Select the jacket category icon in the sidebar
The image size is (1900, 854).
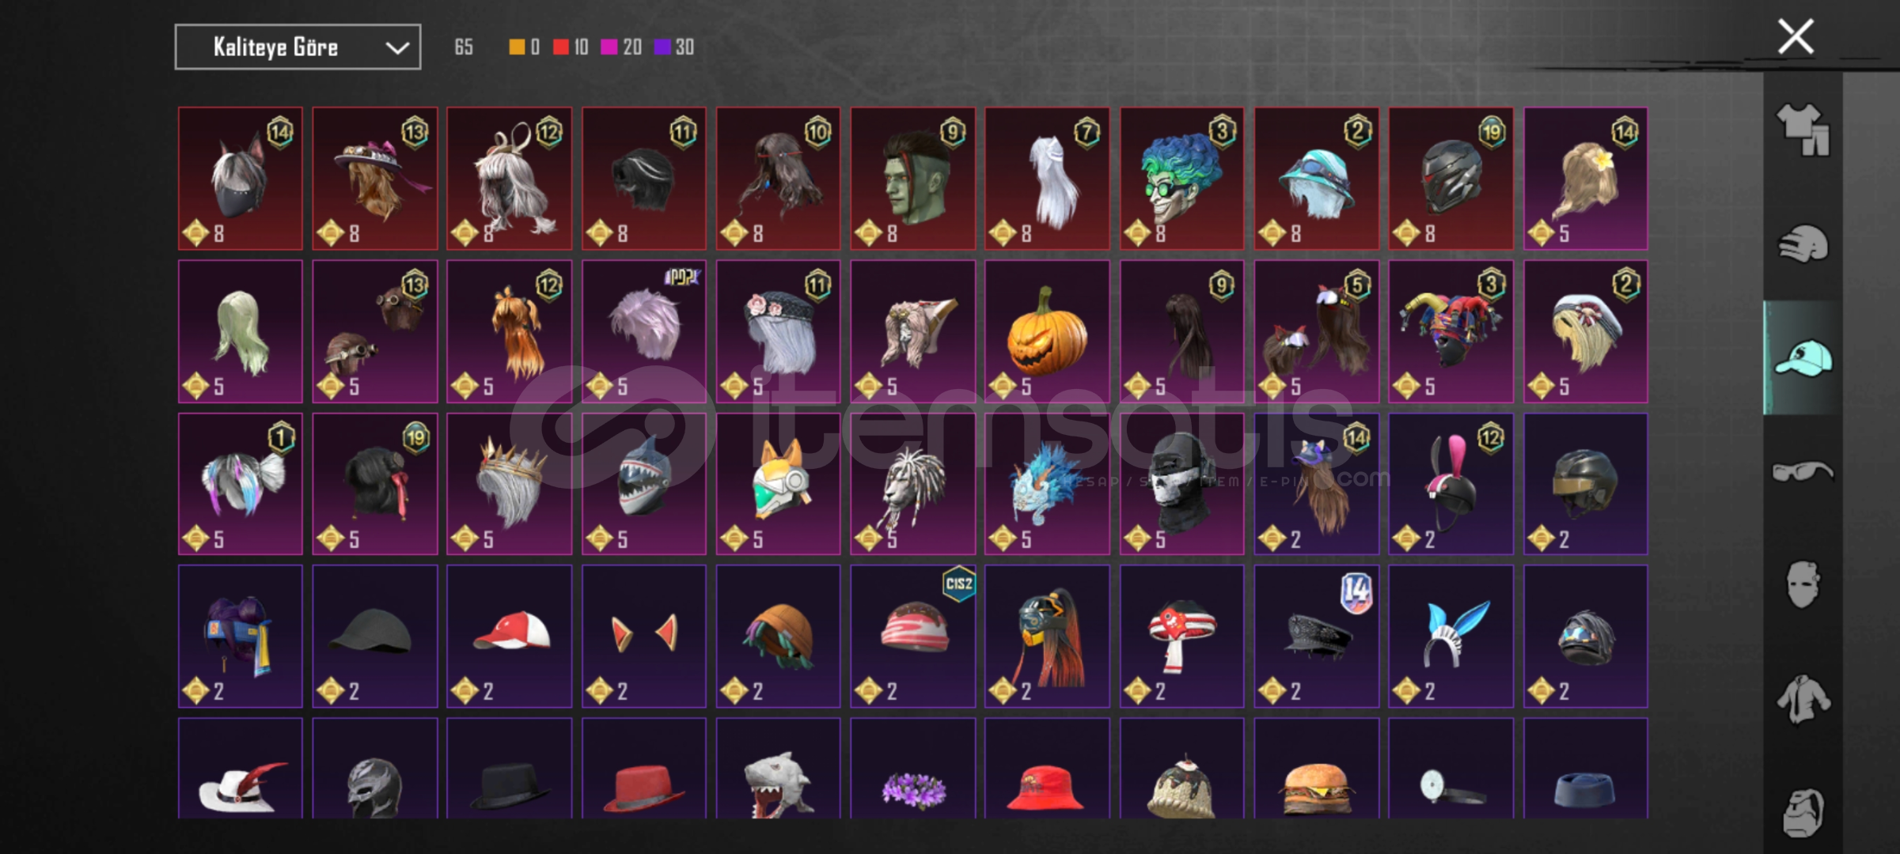(1803, 699)
